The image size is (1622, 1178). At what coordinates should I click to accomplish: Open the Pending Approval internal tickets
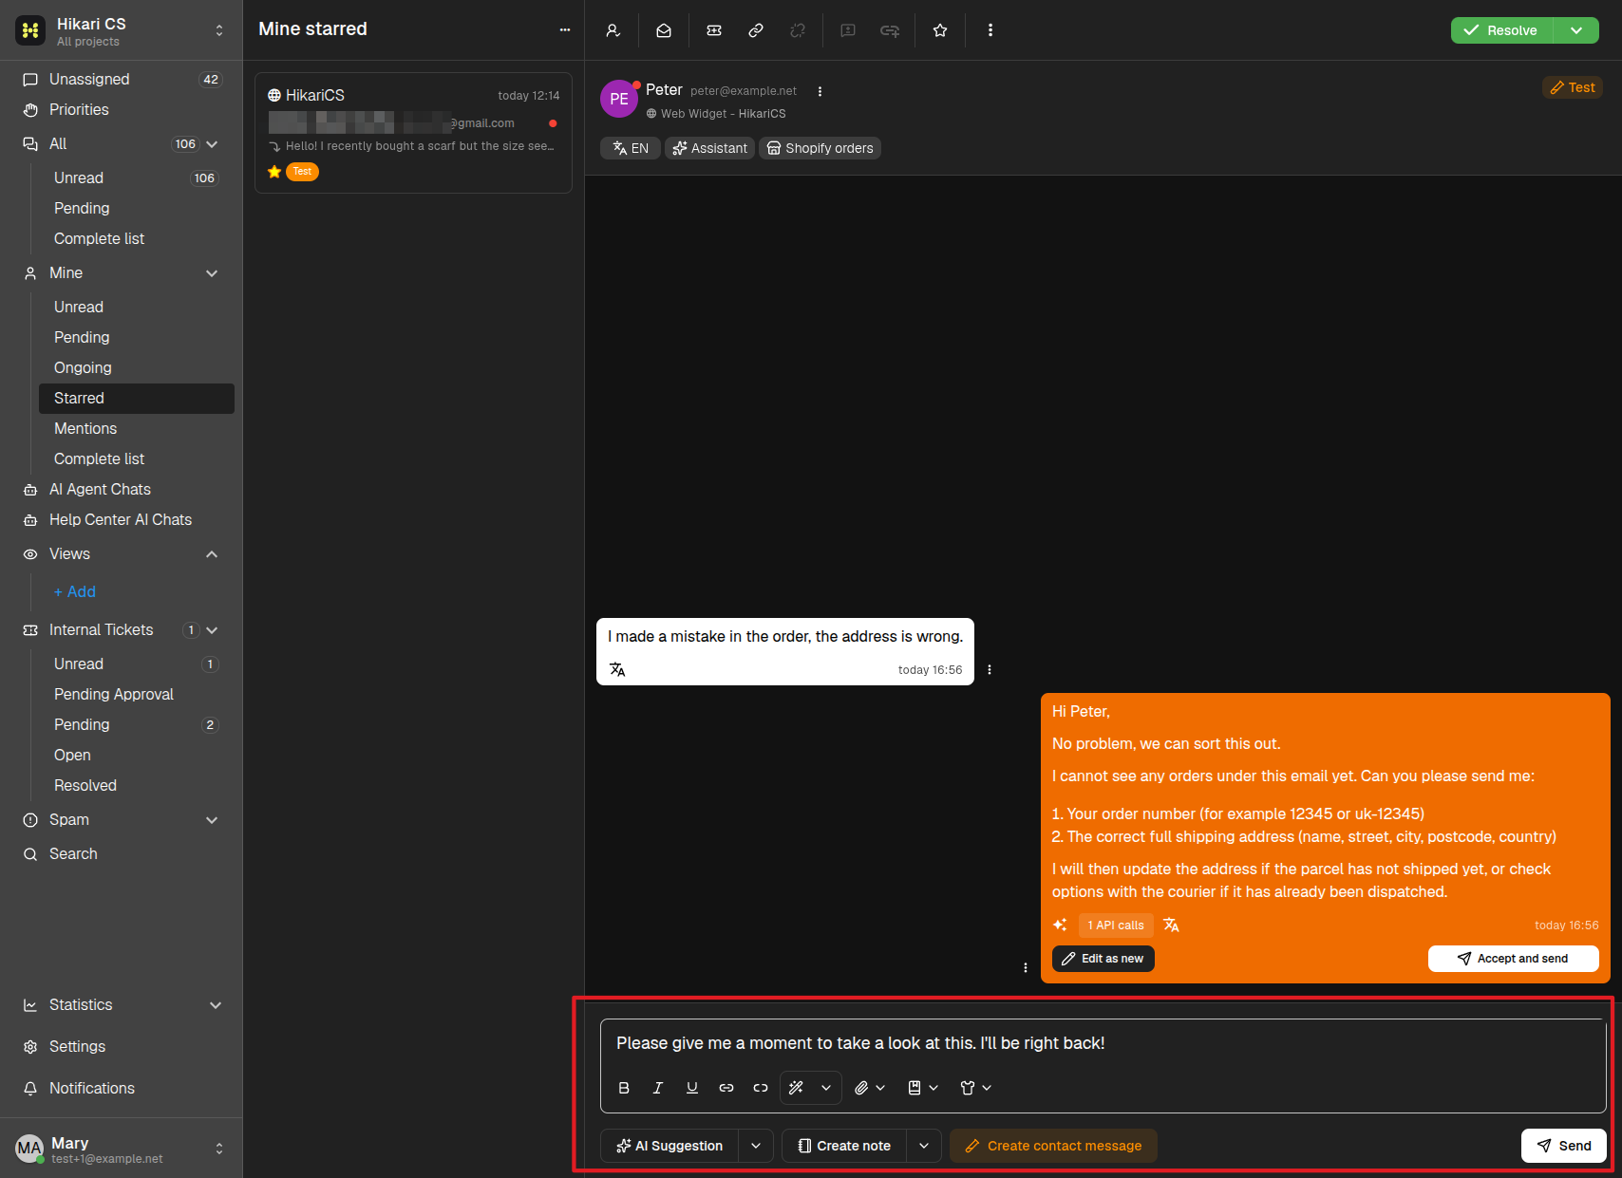point(137,695)
